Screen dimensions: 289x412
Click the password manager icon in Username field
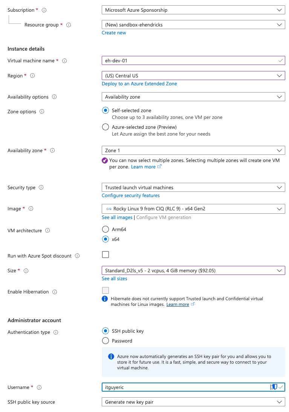coord(274,387)
